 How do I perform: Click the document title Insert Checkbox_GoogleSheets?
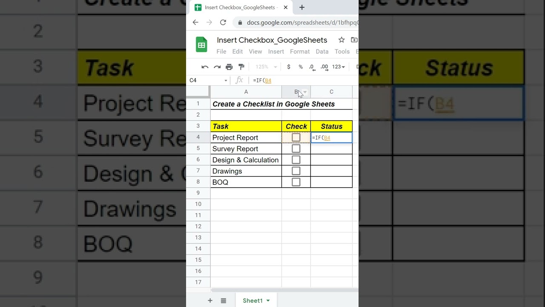pyautogui.click(x=272, y=40)
